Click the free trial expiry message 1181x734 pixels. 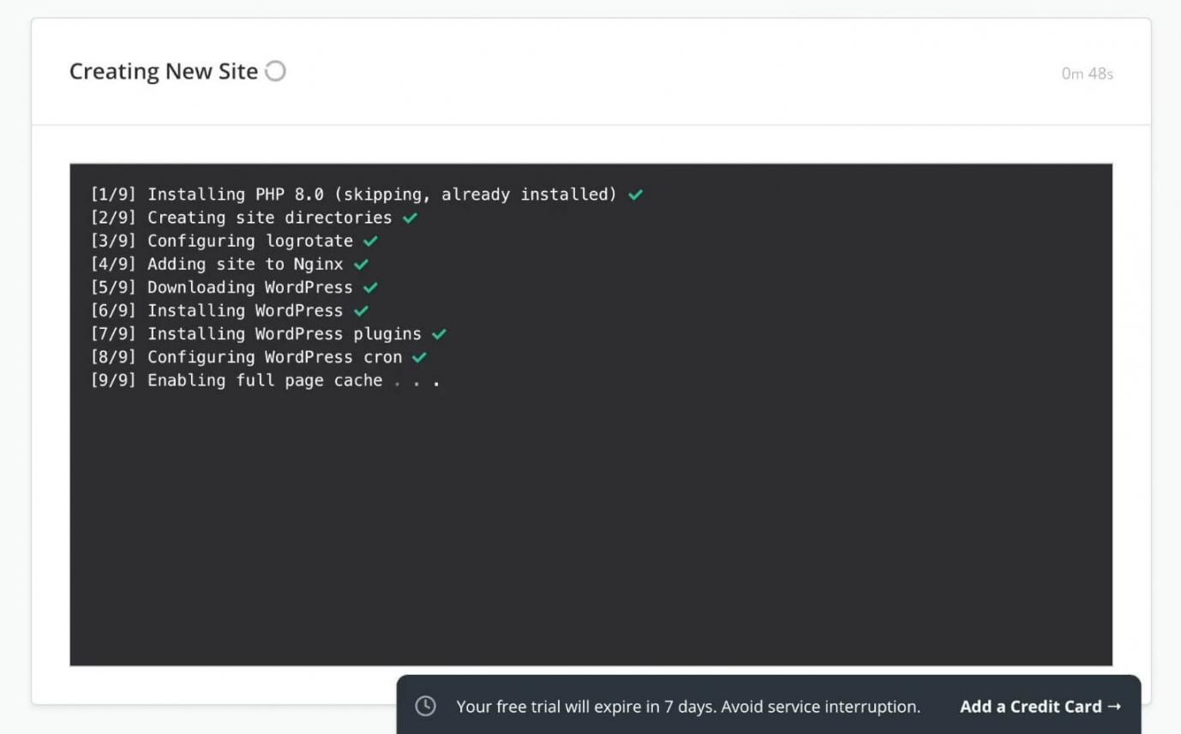click(687, 707)
